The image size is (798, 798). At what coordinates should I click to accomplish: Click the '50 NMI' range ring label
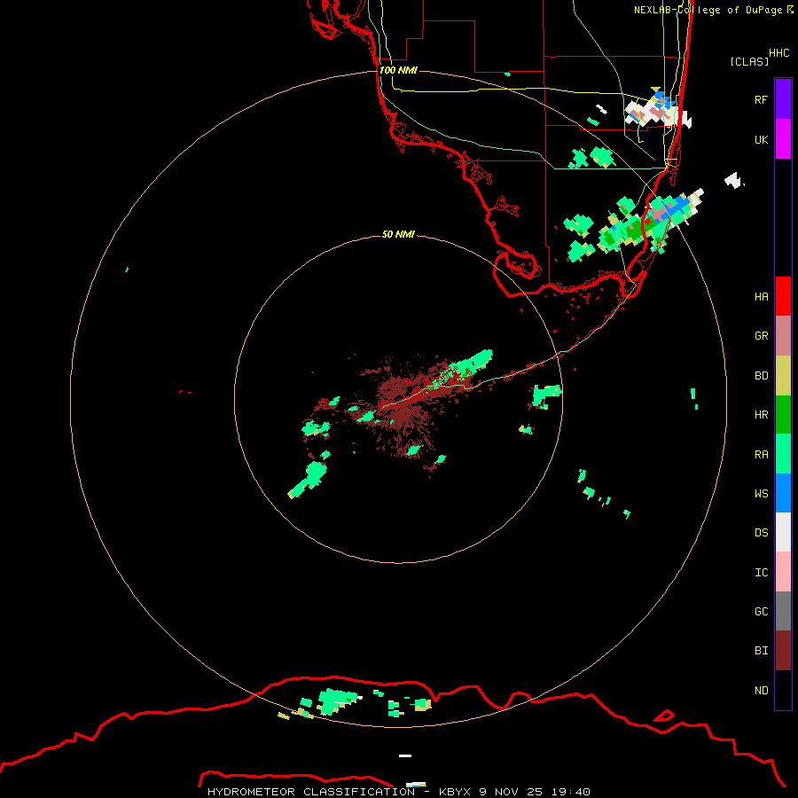pyautogui.click(x=398, y=234)
